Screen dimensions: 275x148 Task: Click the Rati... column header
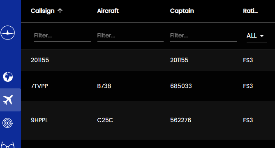pyautogui.click(x=250, y=11)
